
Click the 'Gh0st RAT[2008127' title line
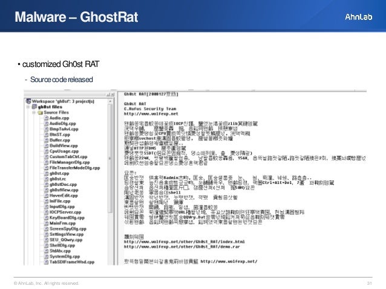click(151, 94)
